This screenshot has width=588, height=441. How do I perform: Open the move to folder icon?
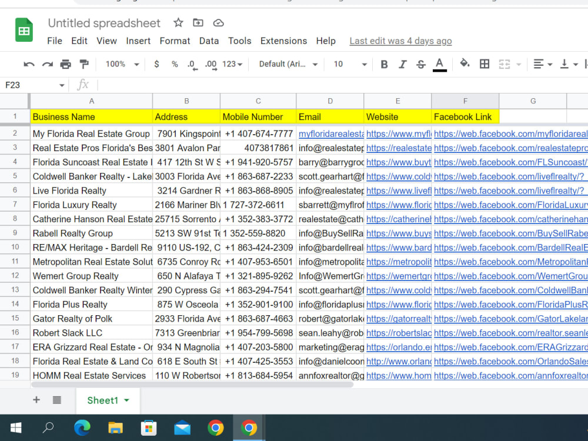point(198,23)
